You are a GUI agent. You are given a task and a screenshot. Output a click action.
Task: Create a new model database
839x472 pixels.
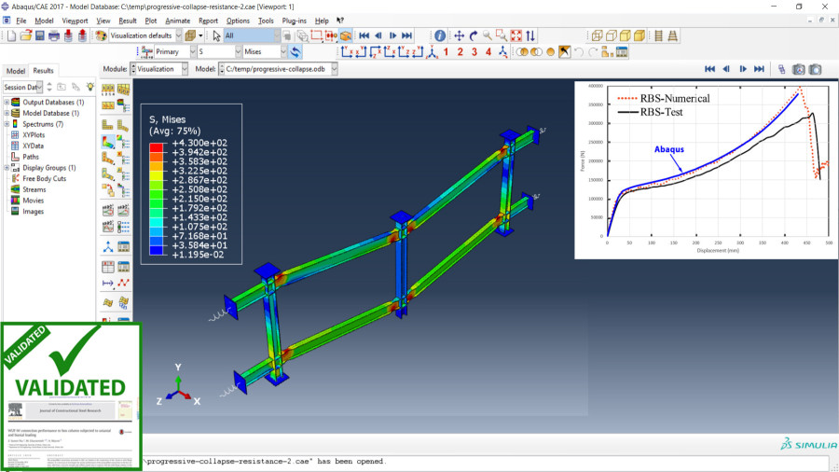click(x=11, y=35)
